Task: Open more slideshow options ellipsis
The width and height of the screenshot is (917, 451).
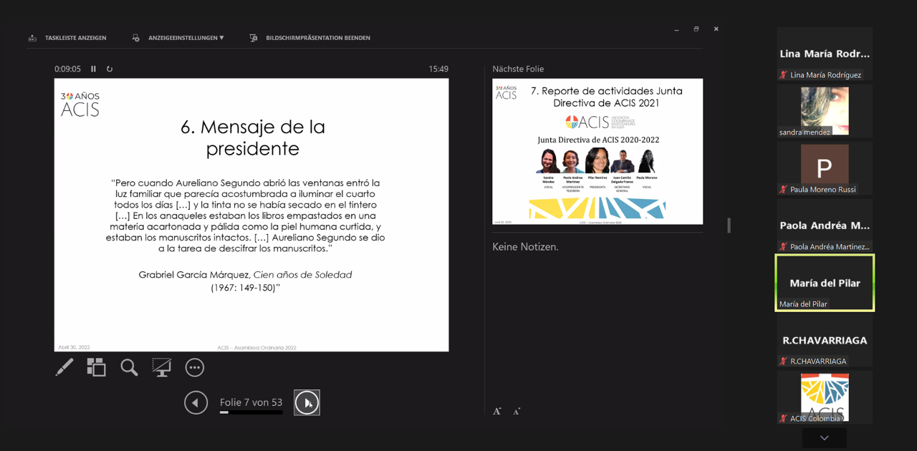Action: coord(195,367)
